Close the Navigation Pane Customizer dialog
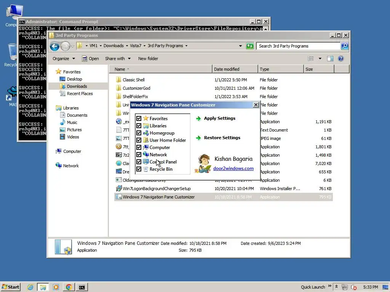The height and width of the screenshot is (292, 390). point(256,105)
